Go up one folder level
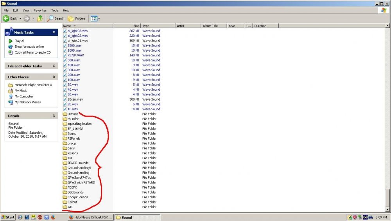The width and height of the screenshot is (391, 221). coord(40,18)
